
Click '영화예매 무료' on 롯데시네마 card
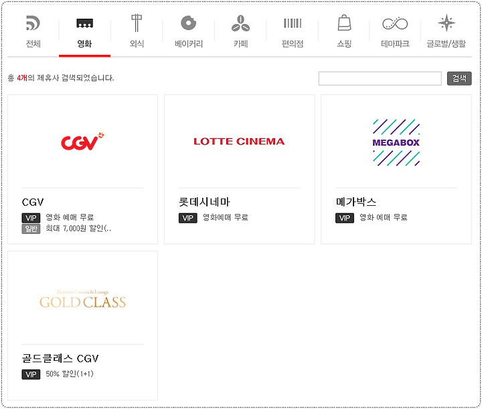[226, 217]
